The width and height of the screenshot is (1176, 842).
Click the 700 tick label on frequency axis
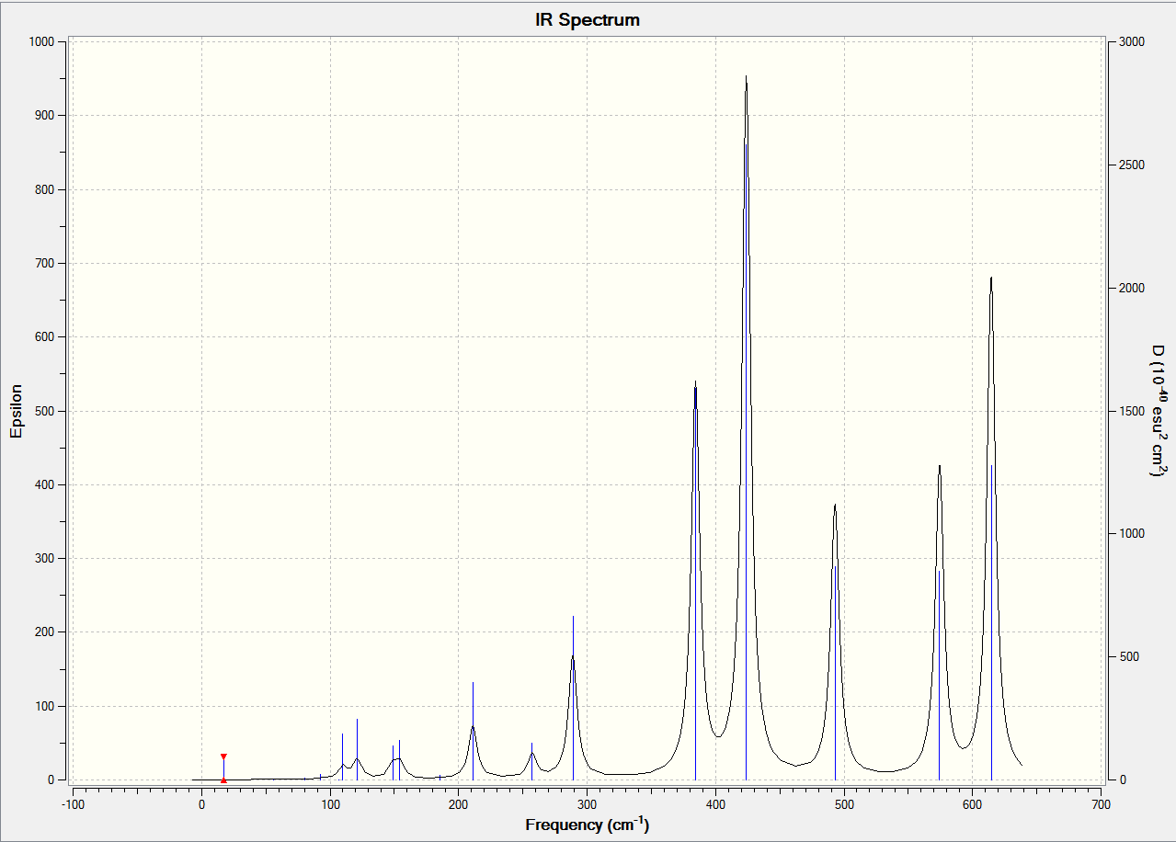click(x=1100, y=803)
